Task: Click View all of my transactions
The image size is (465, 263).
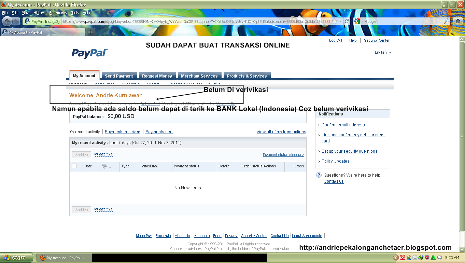Action: pos(281,132)
